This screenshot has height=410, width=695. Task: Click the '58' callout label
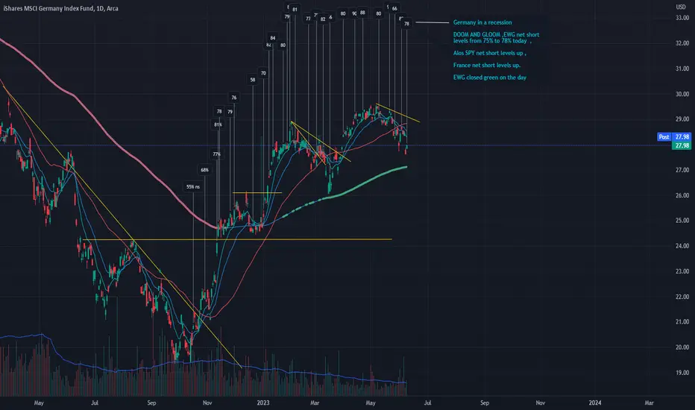253,80
